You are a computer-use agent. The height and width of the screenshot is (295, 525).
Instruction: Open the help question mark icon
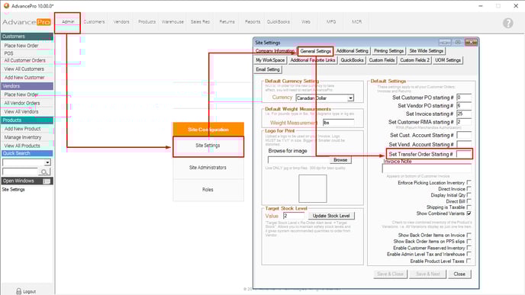(507, 23)
